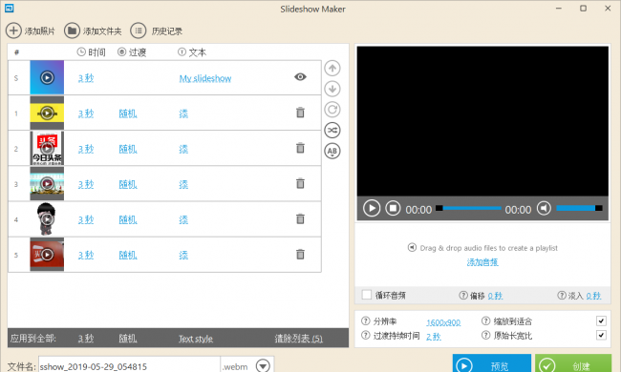Click the Add Photos (添加照片) icon
Viewport: 621px width, 372px height.
[x=13, y=31]
